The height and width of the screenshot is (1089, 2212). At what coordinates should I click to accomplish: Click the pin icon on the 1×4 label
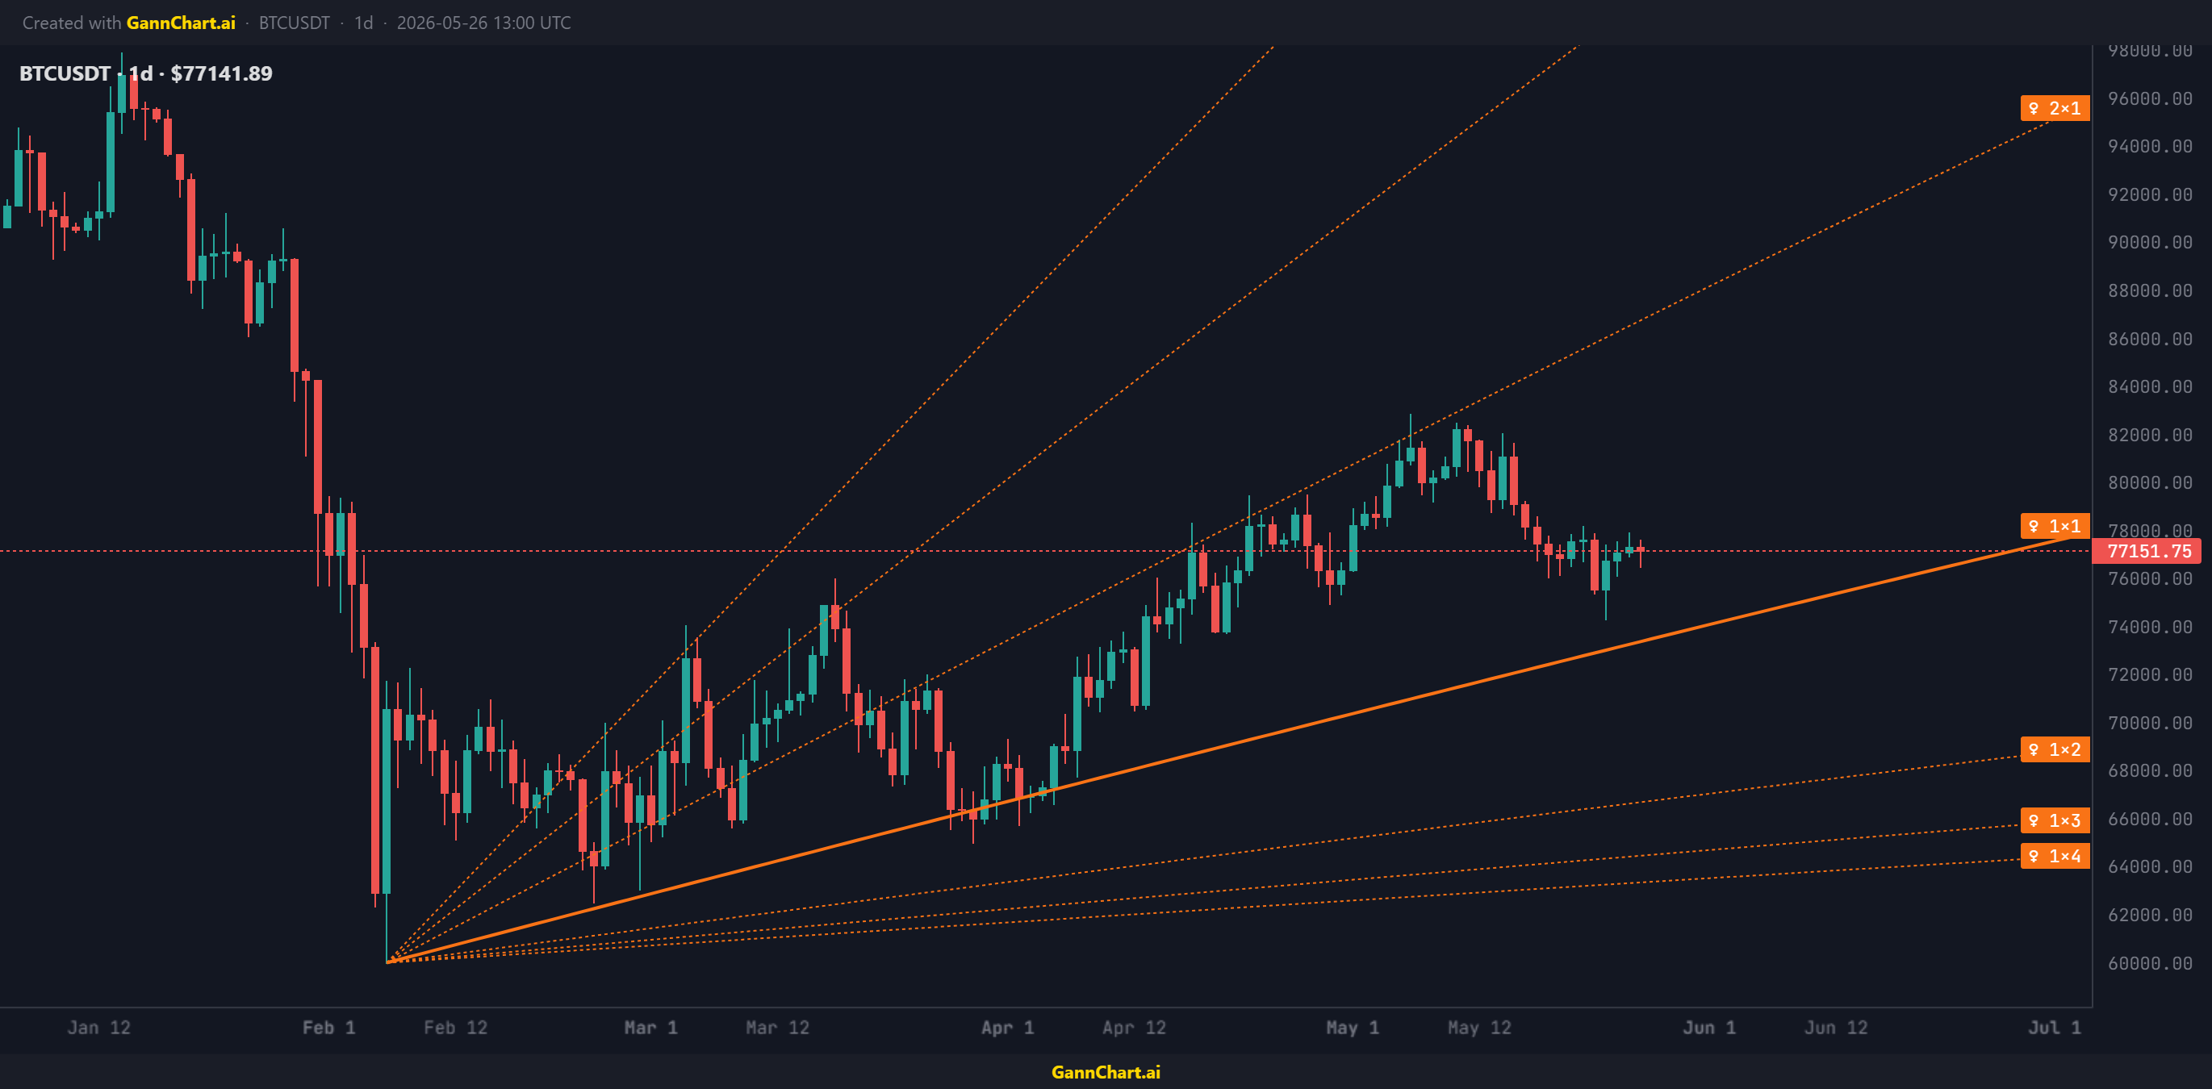point(2034,857)
